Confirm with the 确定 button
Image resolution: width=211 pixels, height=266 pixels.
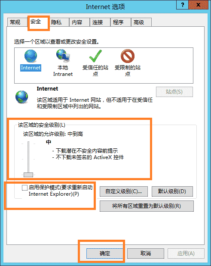tap(105, 253)
